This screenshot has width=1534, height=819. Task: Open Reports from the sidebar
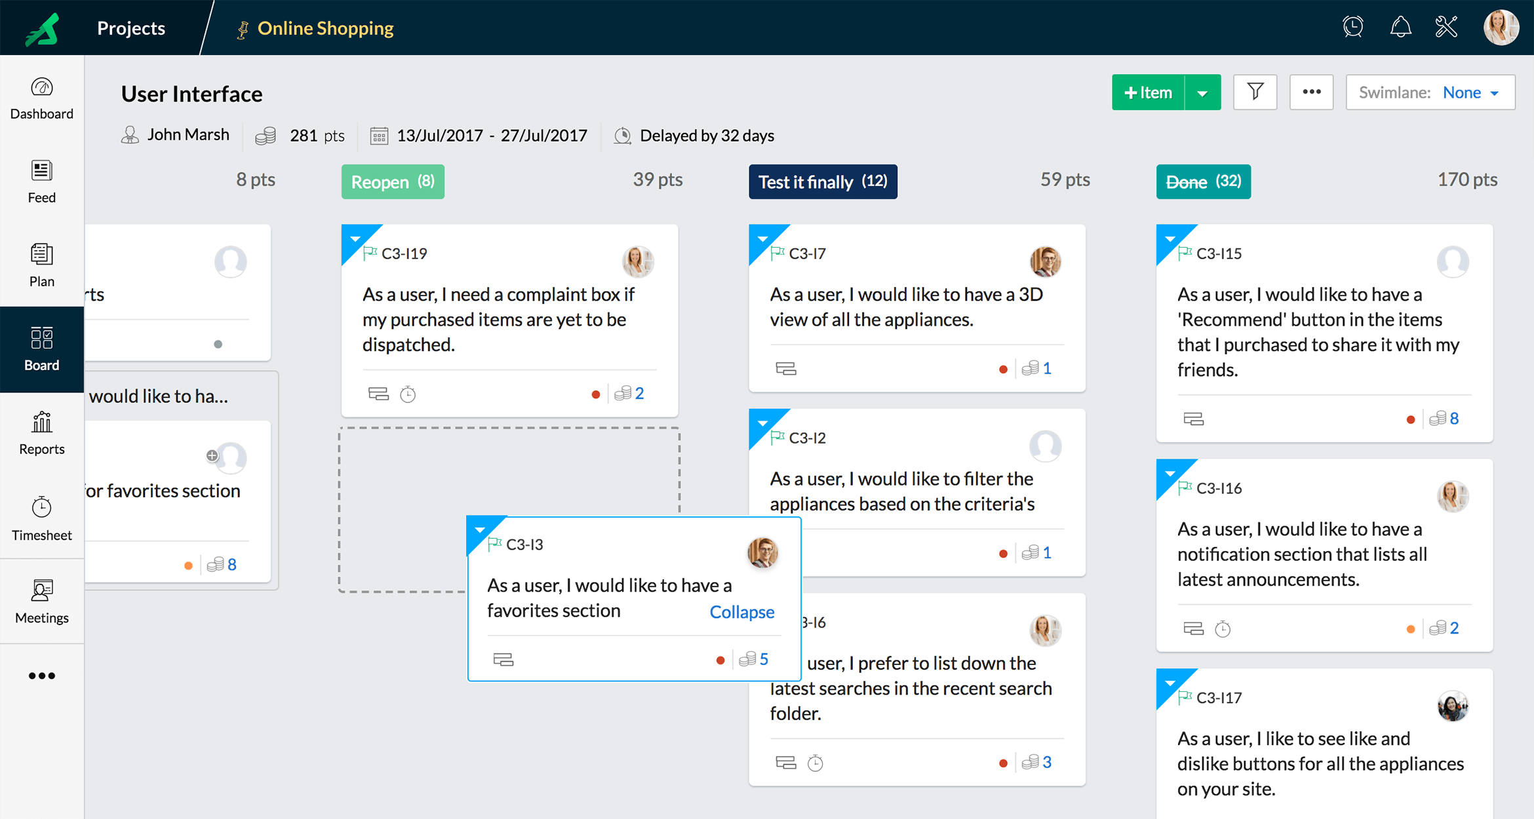[x=42, y=433]
